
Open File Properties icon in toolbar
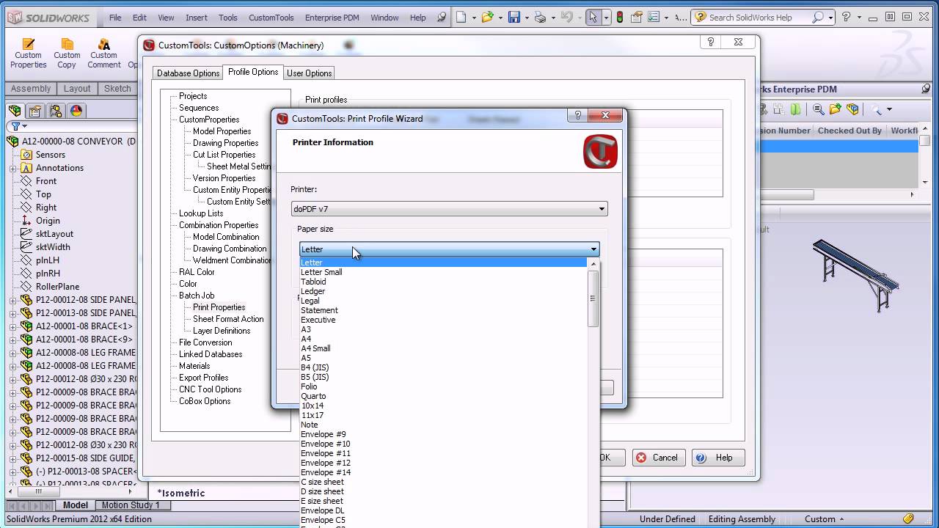pyautogui.click(x=636, y=17)
